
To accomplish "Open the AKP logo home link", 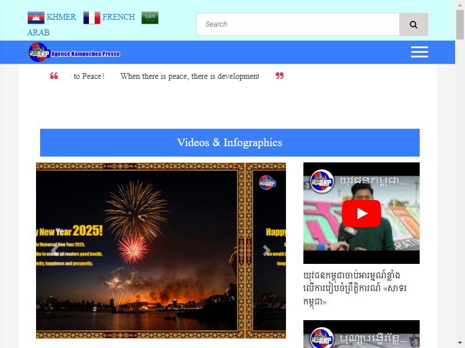I will point(74,52).
